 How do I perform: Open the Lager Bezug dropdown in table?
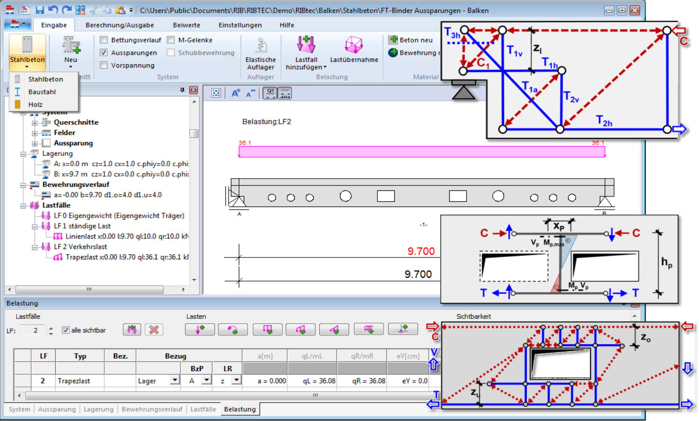[175, 380]
